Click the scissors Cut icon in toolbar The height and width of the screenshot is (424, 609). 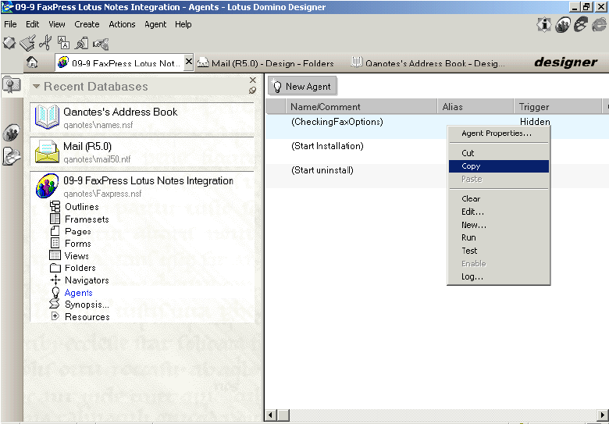click(45, 43)
